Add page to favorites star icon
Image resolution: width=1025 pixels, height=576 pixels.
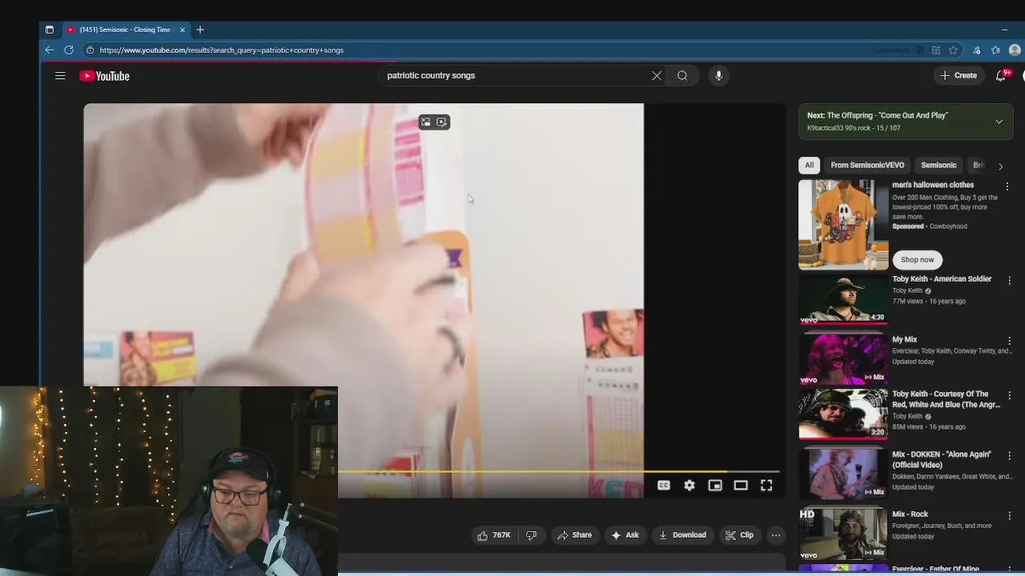pyautogui.click(x=953, y=50)
